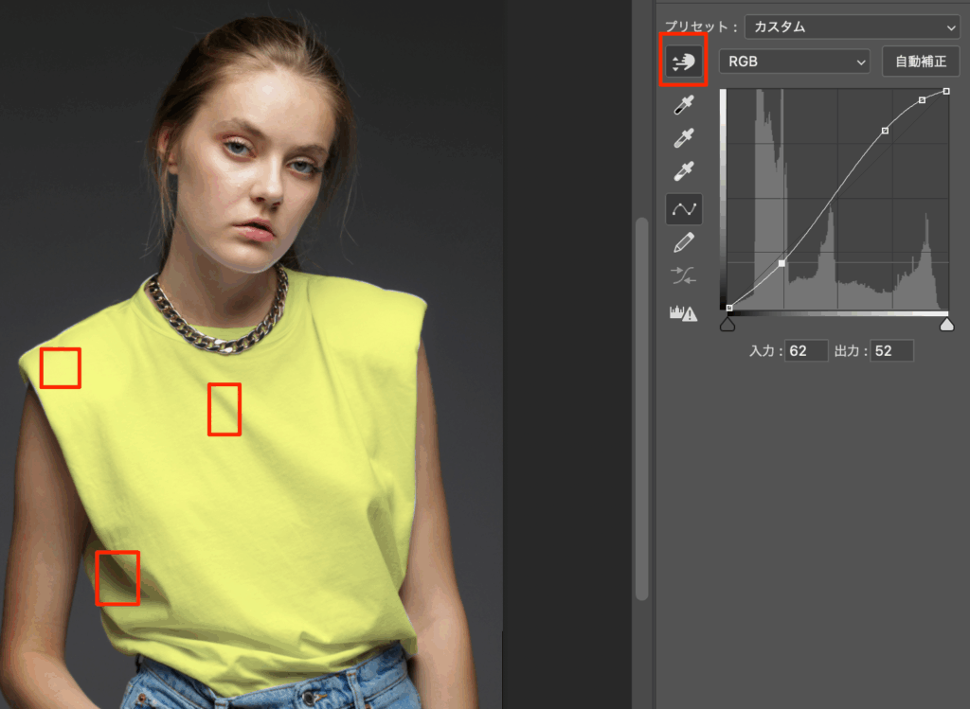The height and width of the screenshot is (709, 970).
Task: Click the 入力 field showing 62
Action: tap(806, 351)
